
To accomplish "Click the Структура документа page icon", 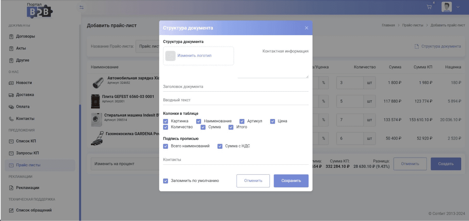I will (x=417, y=46).
